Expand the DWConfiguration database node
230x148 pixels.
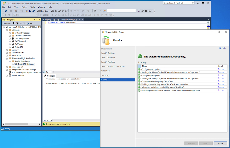10,39
